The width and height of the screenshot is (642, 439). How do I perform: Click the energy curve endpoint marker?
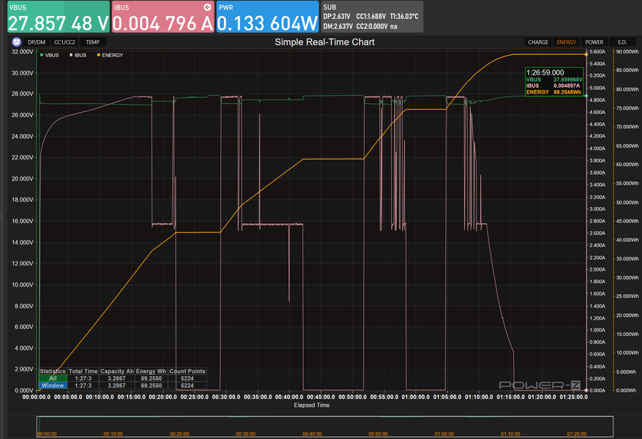[585, 53]
